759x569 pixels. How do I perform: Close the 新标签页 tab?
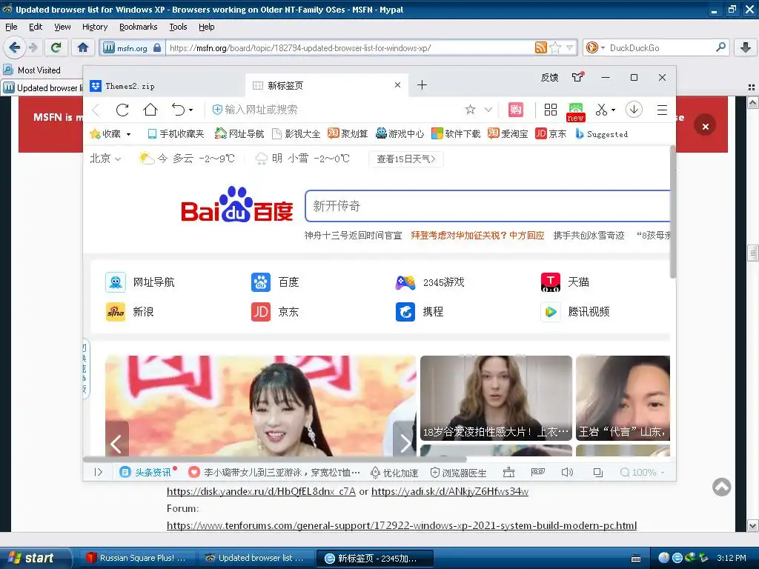pyautogui.click(x=397, y=85)
